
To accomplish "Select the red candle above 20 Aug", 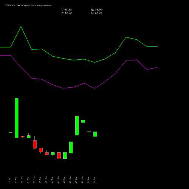I will (x=47, y=153).
